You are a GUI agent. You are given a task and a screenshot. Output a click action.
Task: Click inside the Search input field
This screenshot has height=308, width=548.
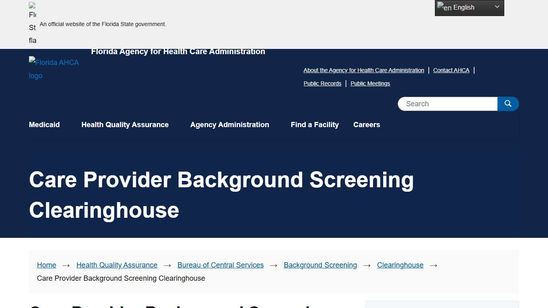point(445,103)
